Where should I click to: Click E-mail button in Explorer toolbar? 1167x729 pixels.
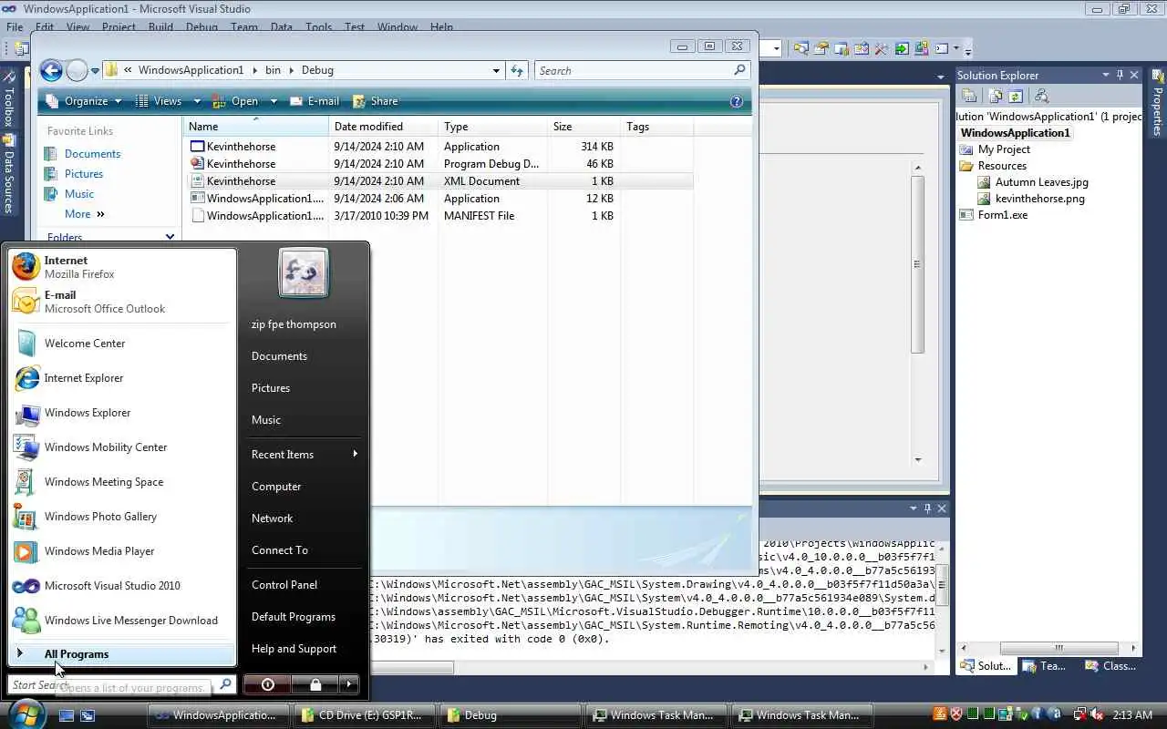click(315, 101)
